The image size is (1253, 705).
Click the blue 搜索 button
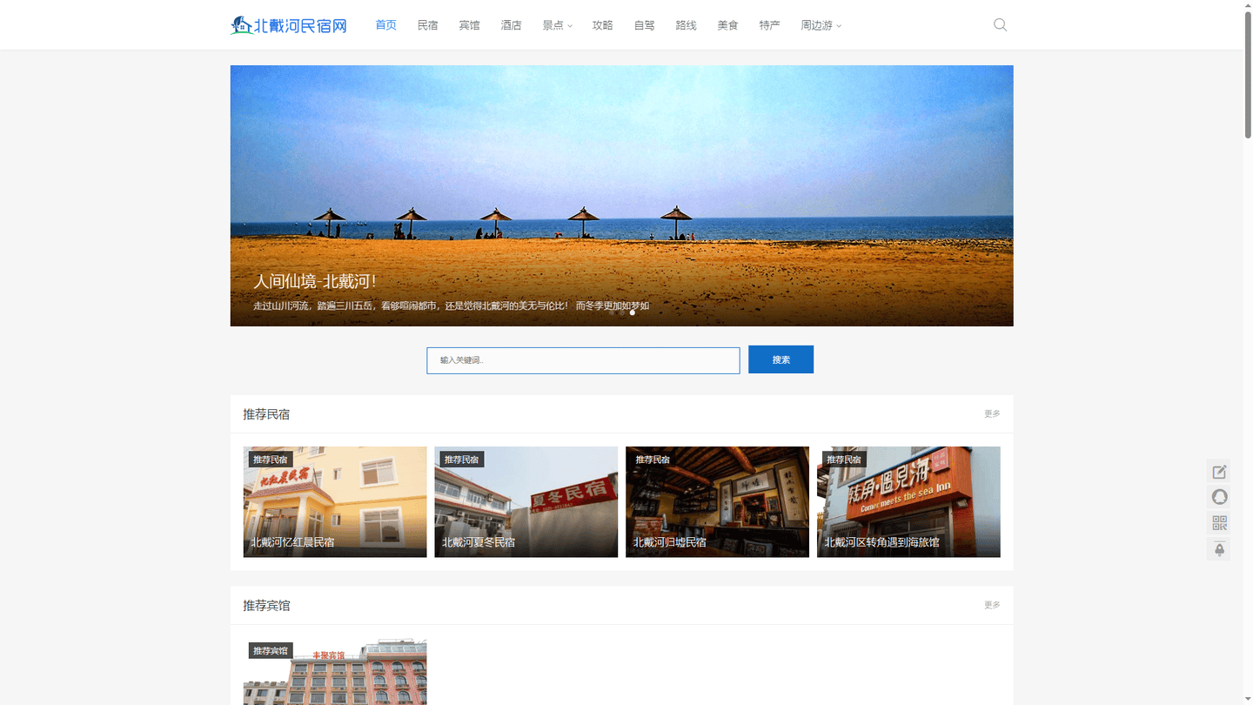pyautogui.click(x=781, y=359)
